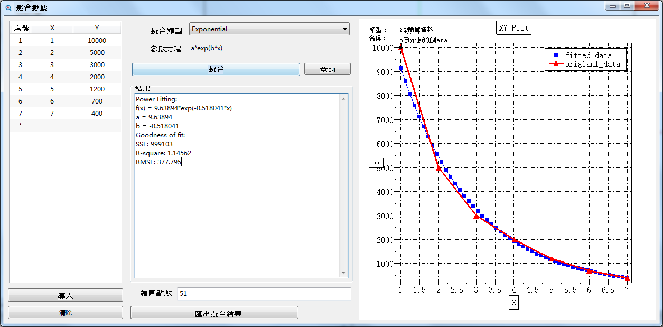This screenshot has height=327, width=663.
Task: Click the 導入 import button
Action: pos(66,296)
